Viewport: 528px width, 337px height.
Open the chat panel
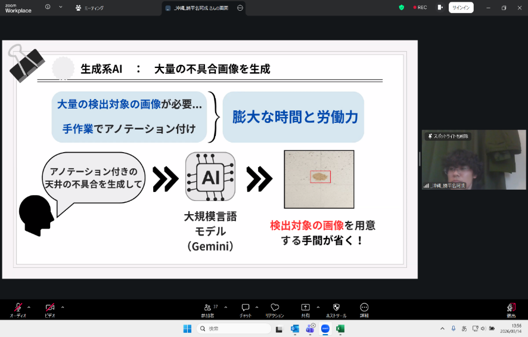245,308
